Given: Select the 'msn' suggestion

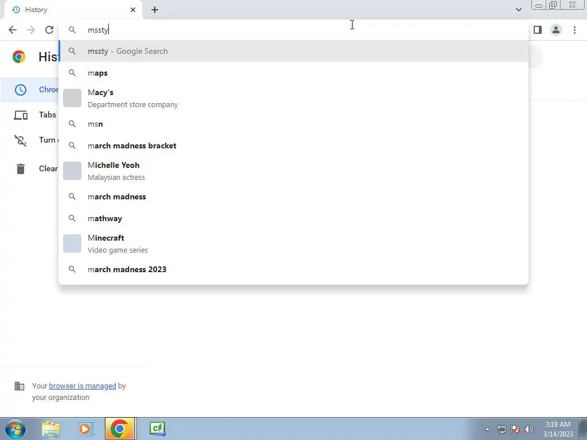Looking at the screenshot, I should [293, 124].
